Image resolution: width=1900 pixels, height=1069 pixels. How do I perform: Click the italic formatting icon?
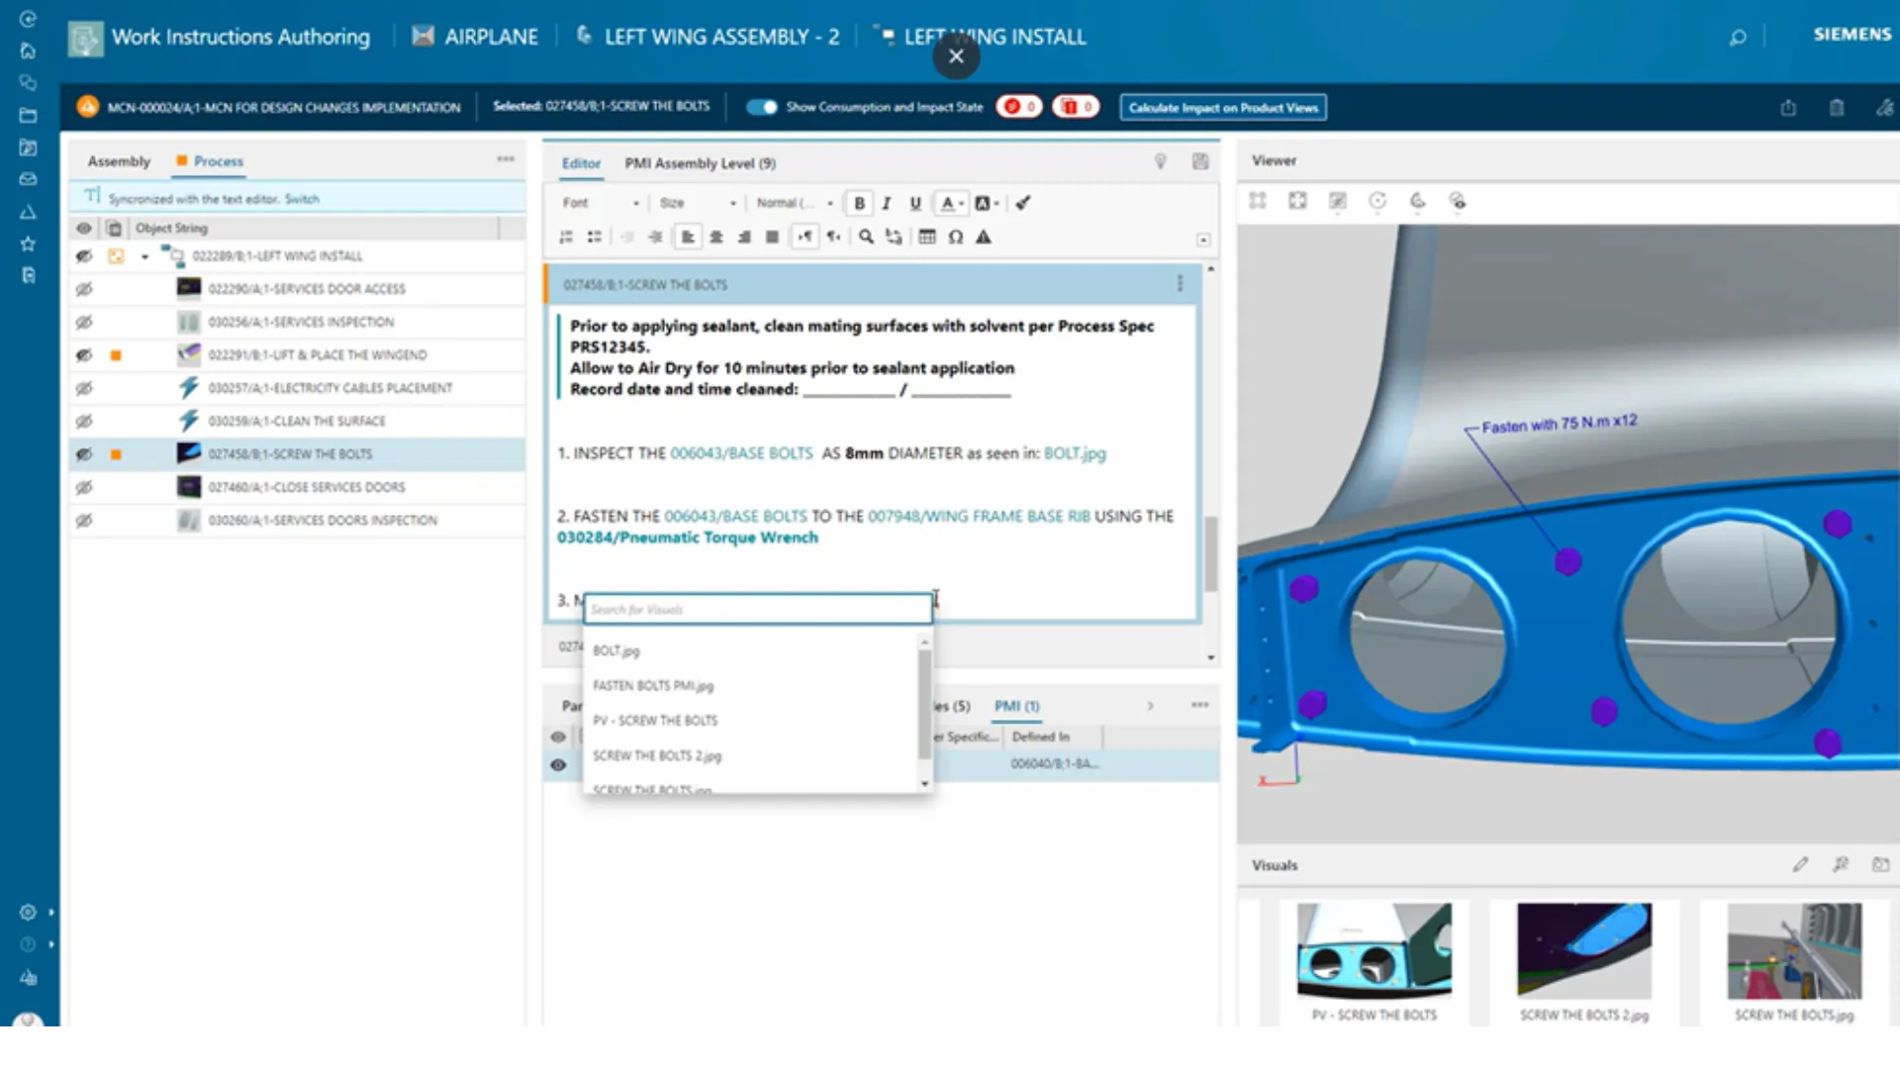click(887, 203)
